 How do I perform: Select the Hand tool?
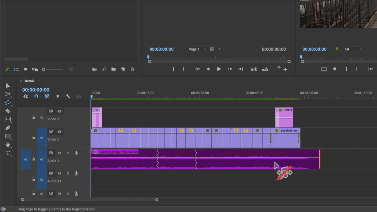pos(8,145)
